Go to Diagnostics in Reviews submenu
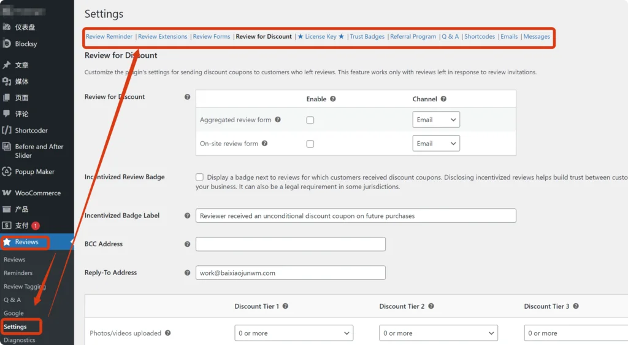The image size is (628, 345). [20, 340]
